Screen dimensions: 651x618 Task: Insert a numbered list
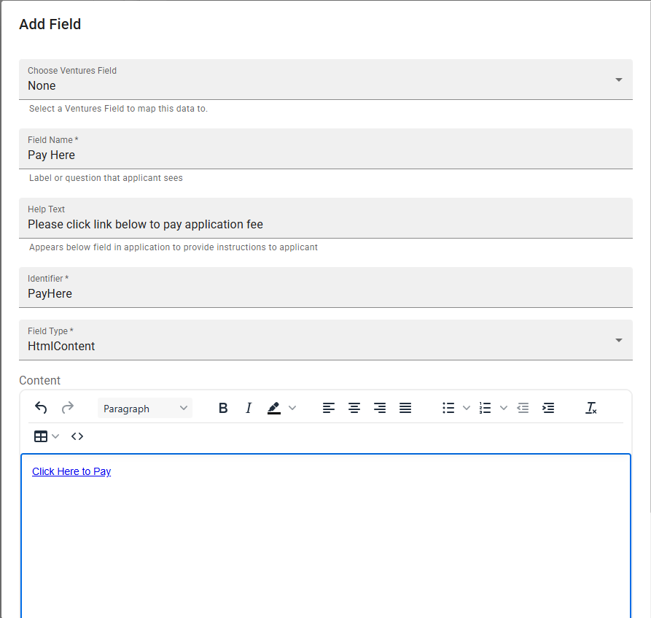(x=486, y=408)
